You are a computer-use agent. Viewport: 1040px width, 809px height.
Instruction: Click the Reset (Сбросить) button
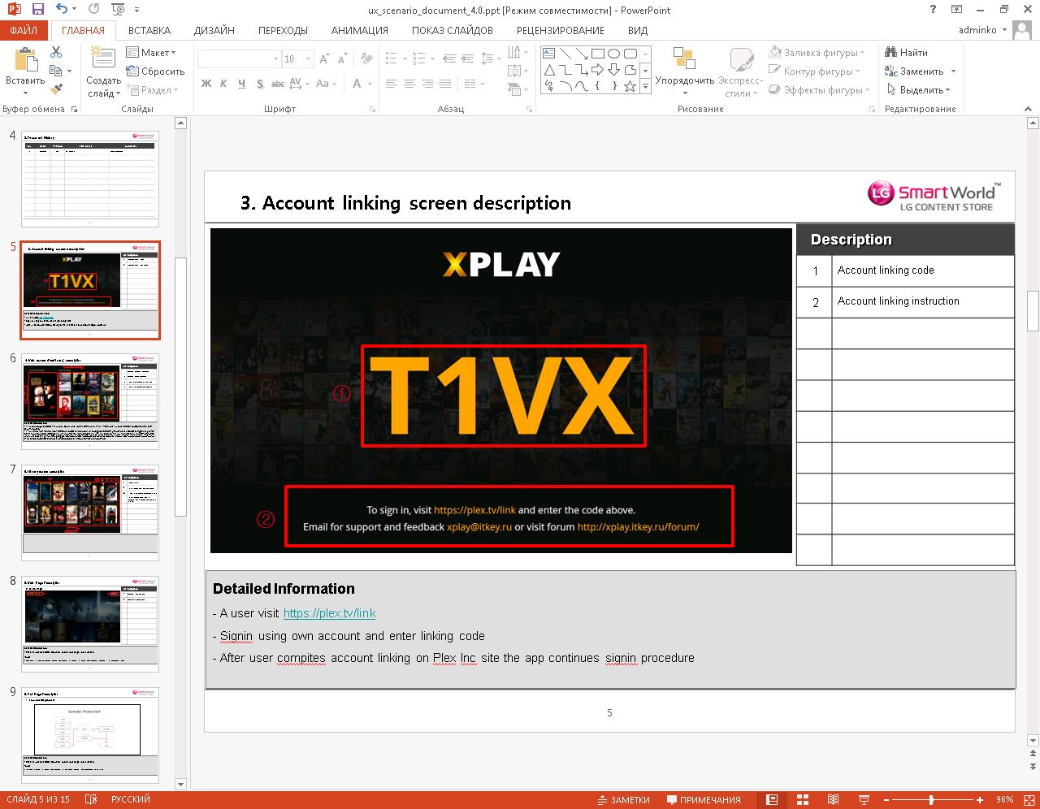click(155, 71)
